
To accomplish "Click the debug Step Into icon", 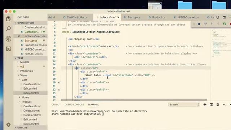I will [212, 24].
